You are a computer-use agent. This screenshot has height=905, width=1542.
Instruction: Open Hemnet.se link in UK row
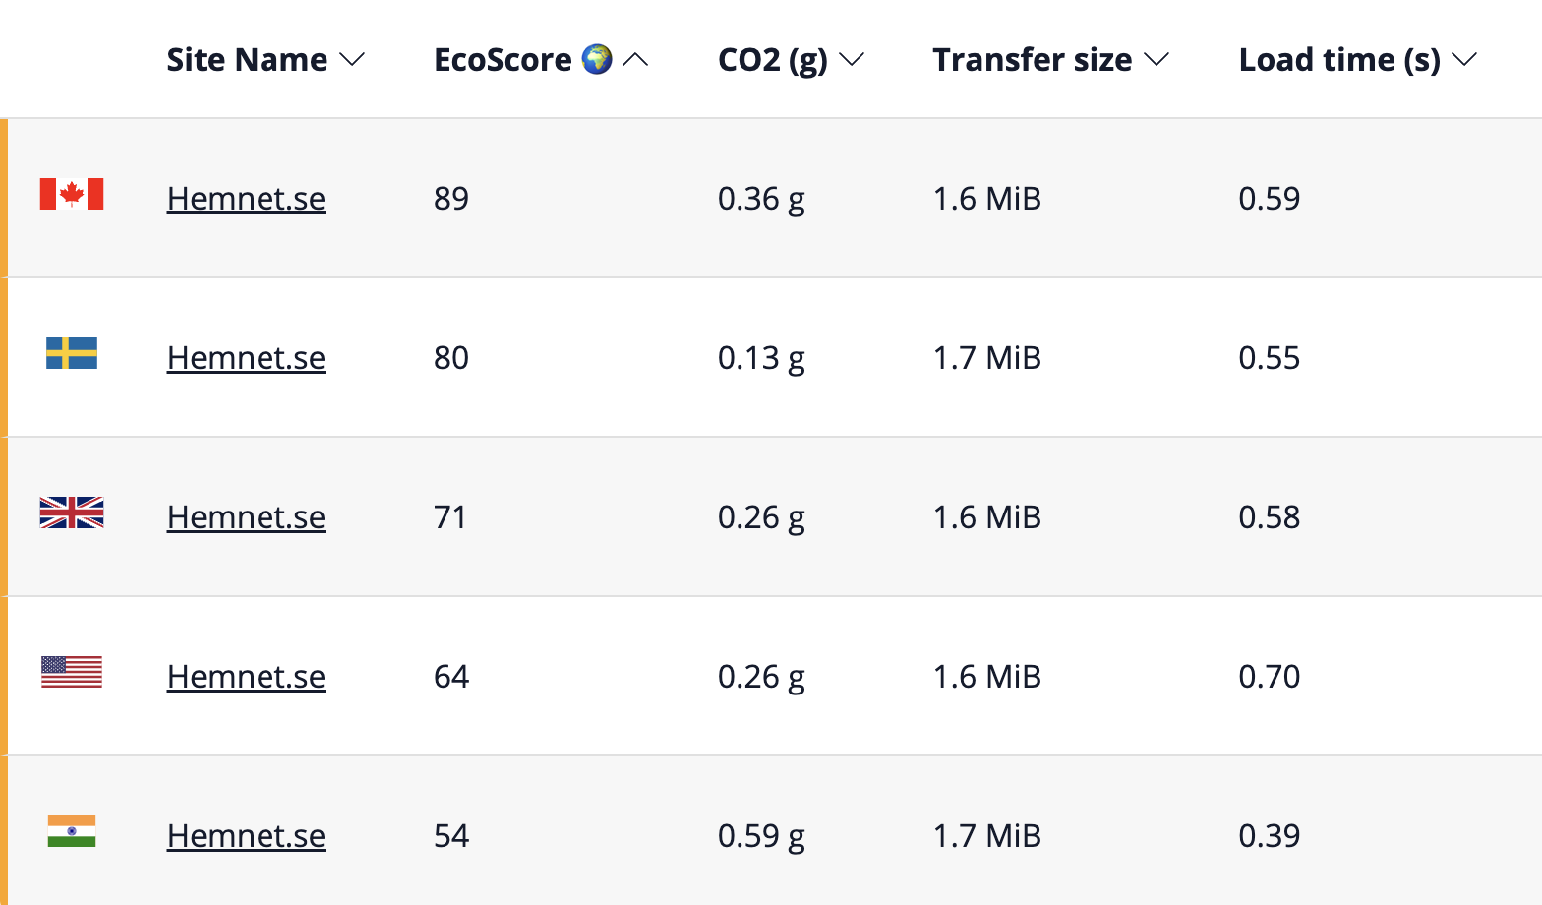246,517
